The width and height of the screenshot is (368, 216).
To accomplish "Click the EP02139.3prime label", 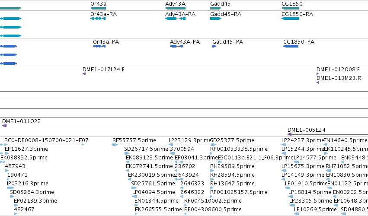I will coord(35,201).
